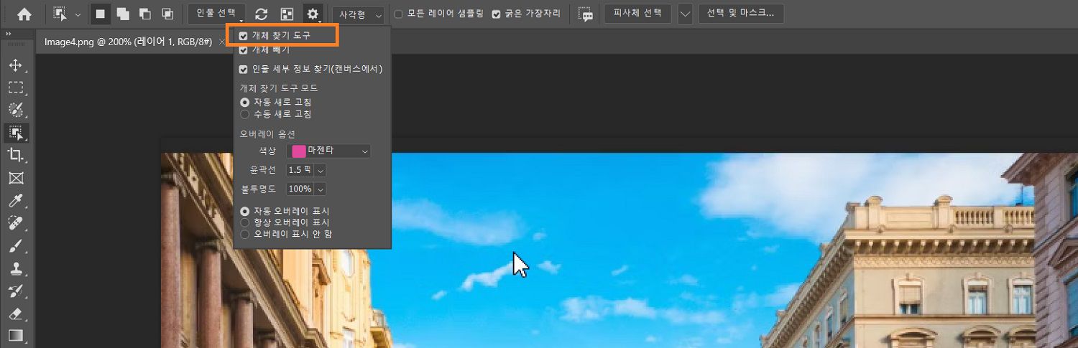Go to the Home screen icon

(24, 14)
